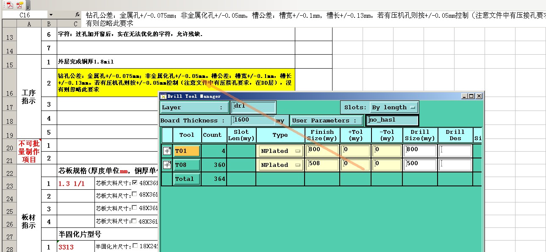This screenshot has height=252, width=546.
Task: Click the first PDF export toolbar icon
Action: (10, 5)
